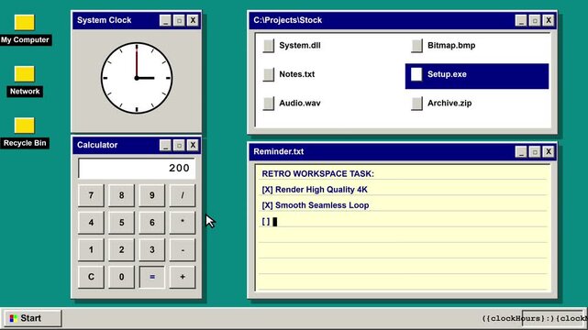Click calculator digit 3 button
The height and width of the screenshot is (330, 588).
pyautogui.click(x=152, y=250)
